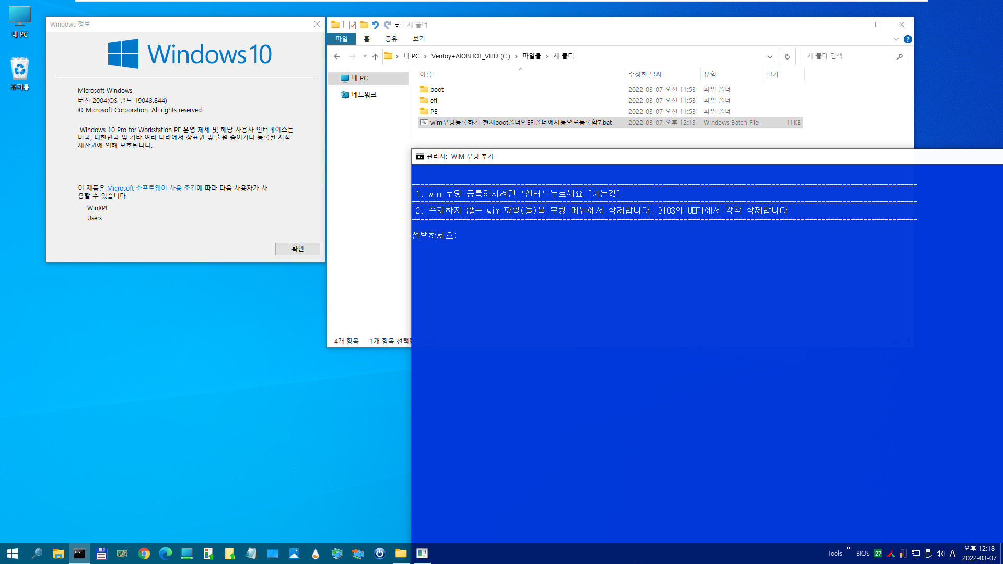
Task: Open the network card utility in taskbar
Action: [122, 554]
